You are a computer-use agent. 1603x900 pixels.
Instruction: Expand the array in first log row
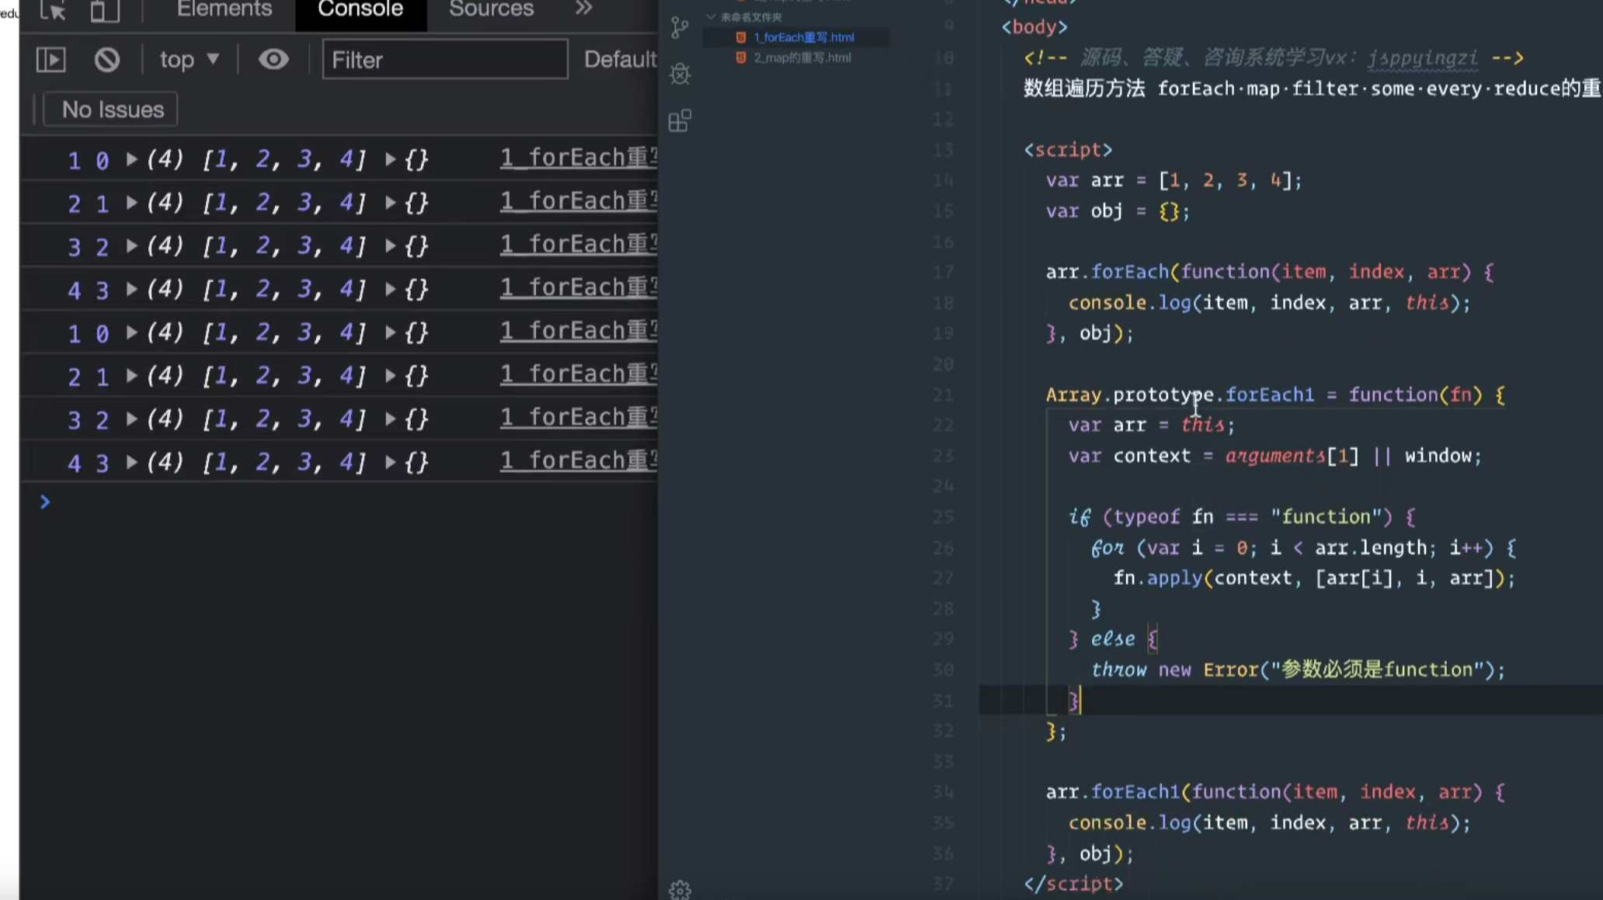point(132,159)
